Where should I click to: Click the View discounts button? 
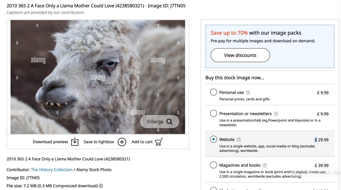240,55
